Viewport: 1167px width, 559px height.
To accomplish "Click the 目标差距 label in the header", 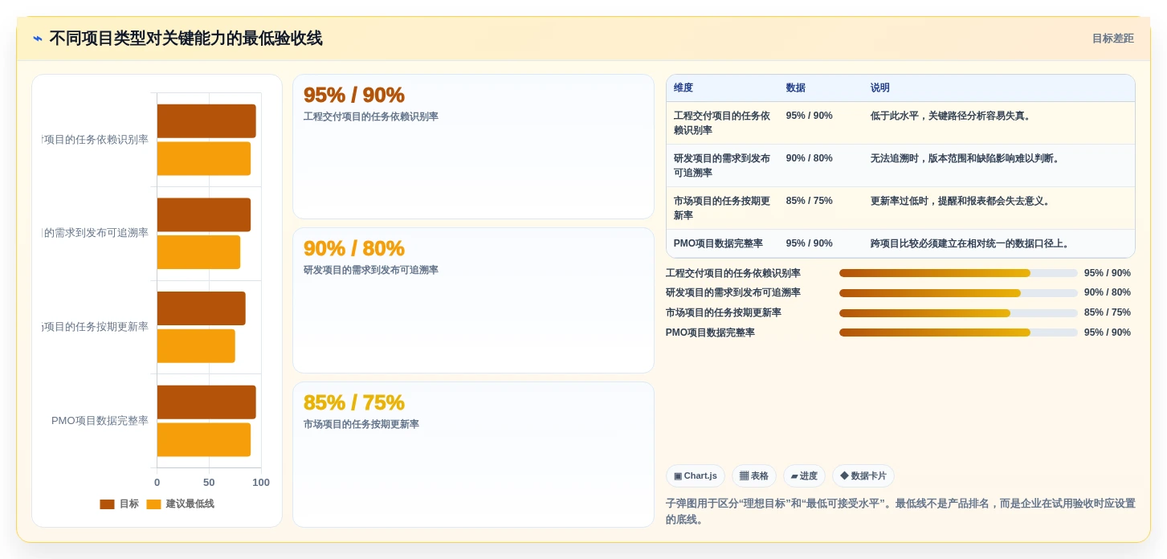I will 1112,39.
